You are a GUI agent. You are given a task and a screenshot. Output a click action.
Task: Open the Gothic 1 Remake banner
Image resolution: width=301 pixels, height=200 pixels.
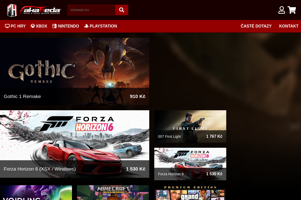tap(74, 71)
